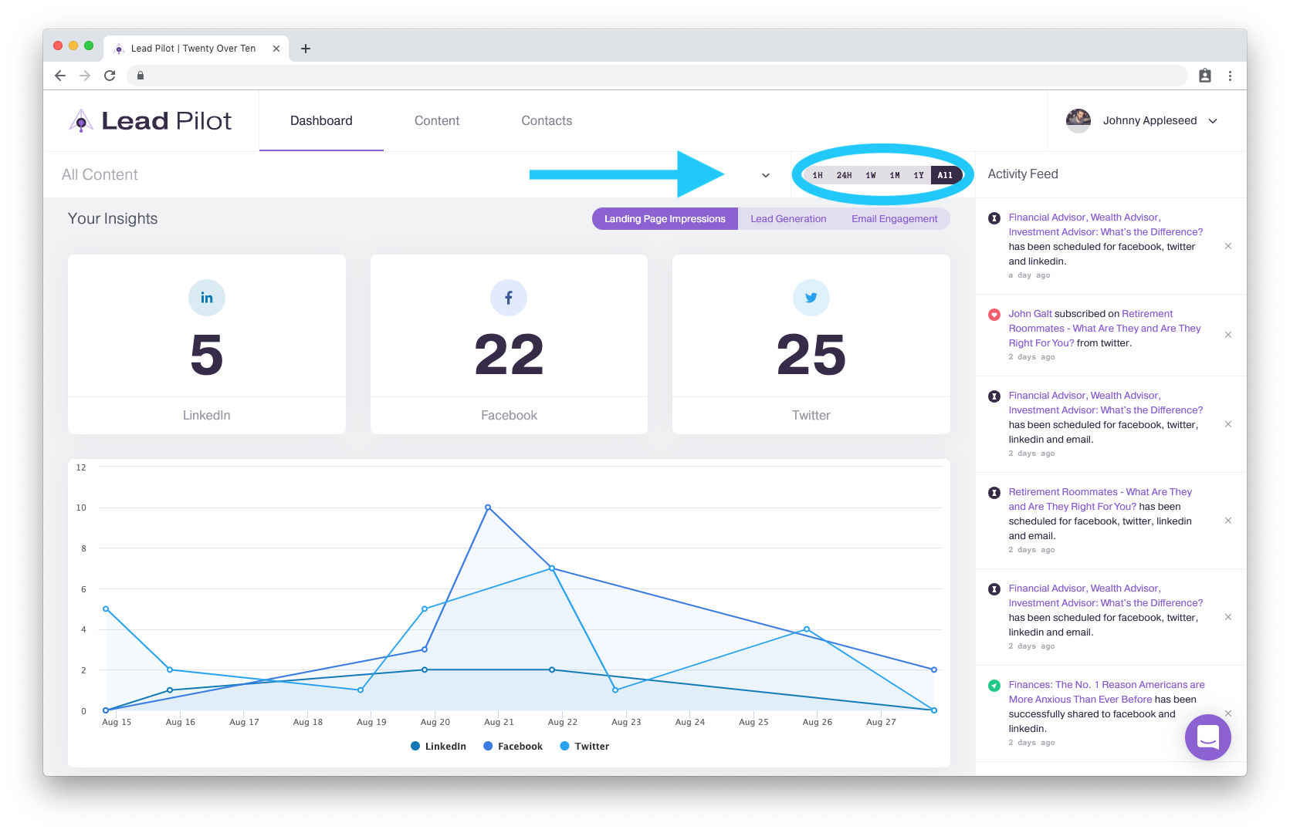Click the scheduled icon beside Retirement Roommates
The image size is (1290, 833).
click(x=994, y=493)
